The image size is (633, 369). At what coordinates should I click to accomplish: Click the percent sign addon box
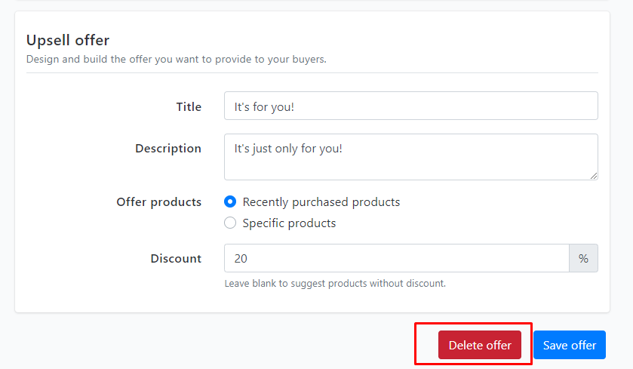pyautogui.click(x=583, y=258)
